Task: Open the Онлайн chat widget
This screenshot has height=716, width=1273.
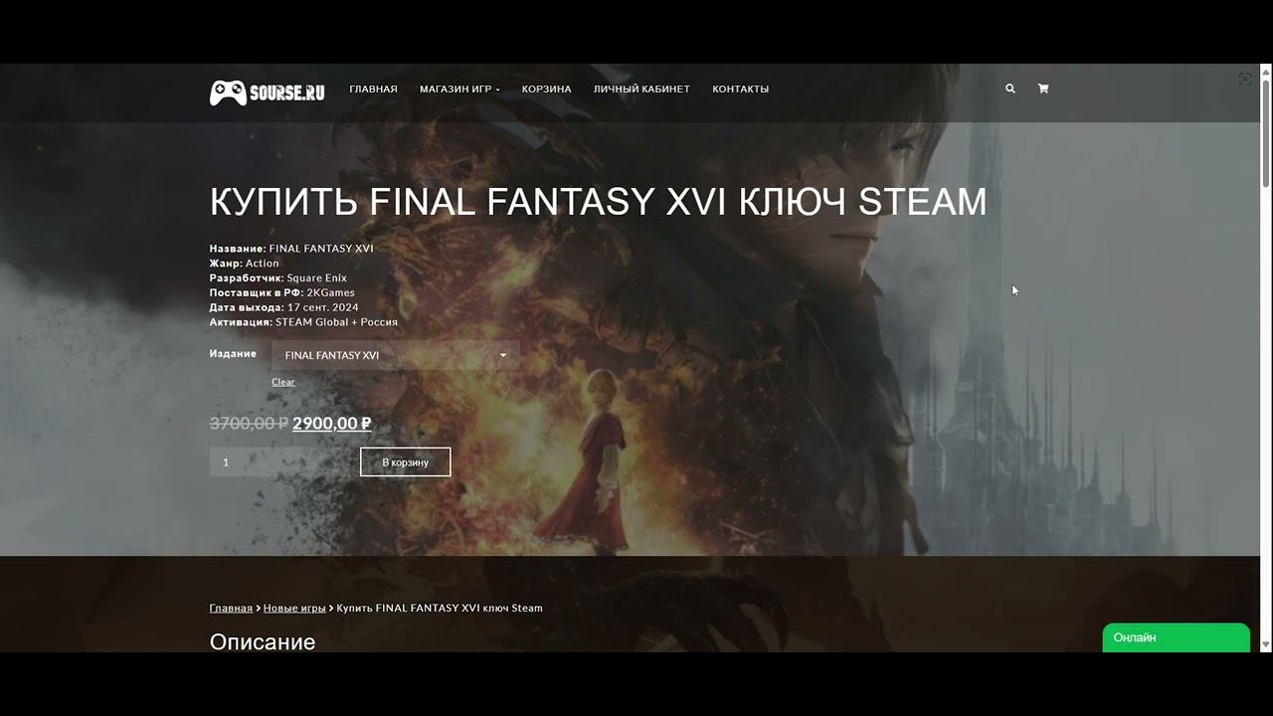Action: pos(1177,637)
